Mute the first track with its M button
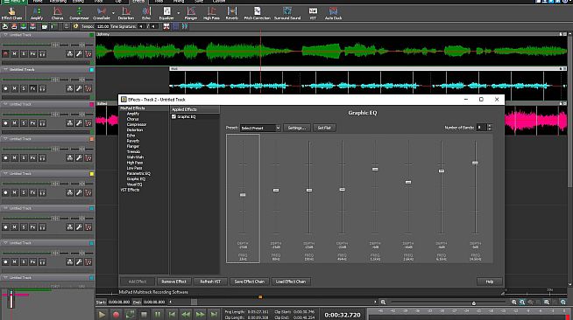The height and width of the screenshot is (320, 573). 14,54
